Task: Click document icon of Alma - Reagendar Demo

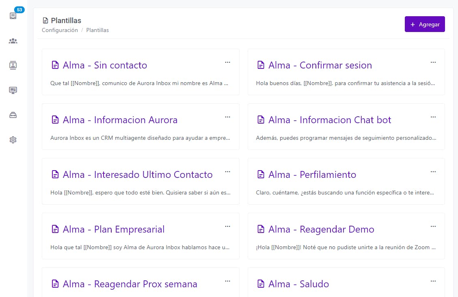Action: coord(261,229)
